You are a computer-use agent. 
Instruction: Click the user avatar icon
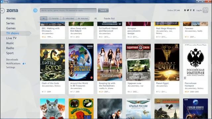click(205, 10)
